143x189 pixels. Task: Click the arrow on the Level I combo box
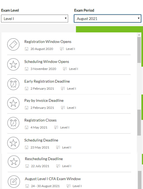[66, 18]
